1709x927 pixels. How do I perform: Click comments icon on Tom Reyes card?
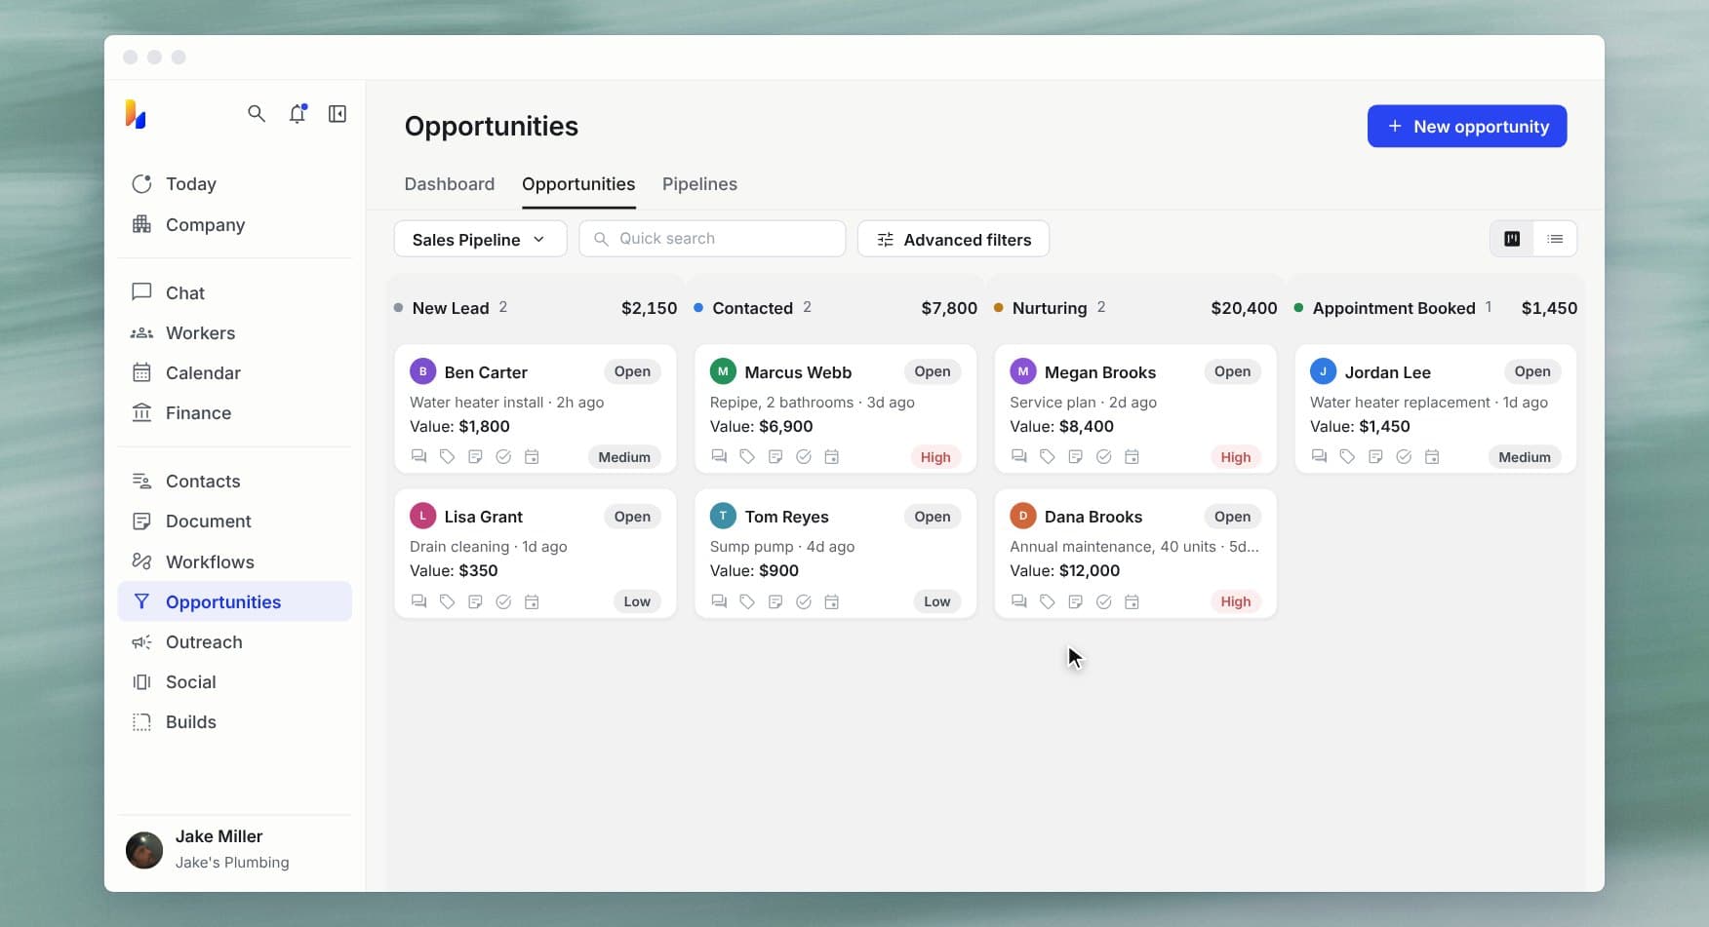pyautogui.click(x=719, y=601)
